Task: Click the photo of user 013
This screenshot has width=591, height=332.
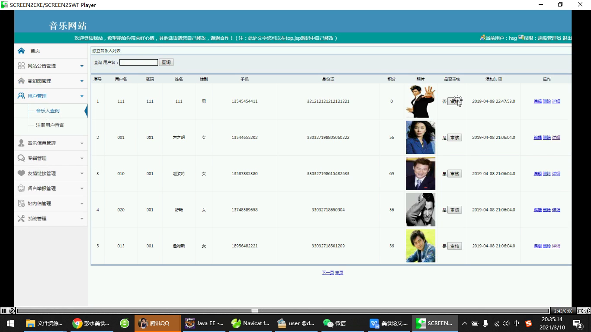Action: 421,246
